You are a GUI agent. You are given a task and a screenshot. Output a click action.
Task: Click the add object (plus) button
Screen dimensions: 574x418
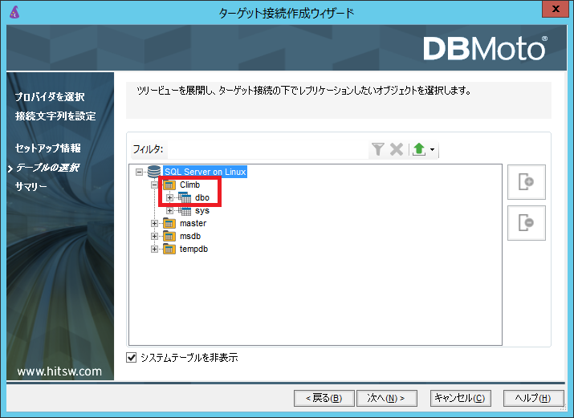(527, 182)
